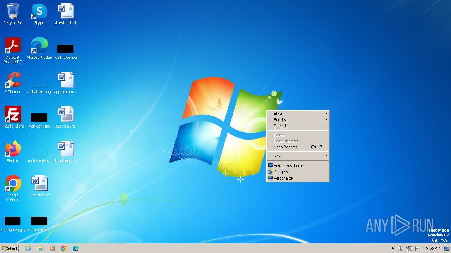Select the Firefox desktop shortcut

[13, 152]
